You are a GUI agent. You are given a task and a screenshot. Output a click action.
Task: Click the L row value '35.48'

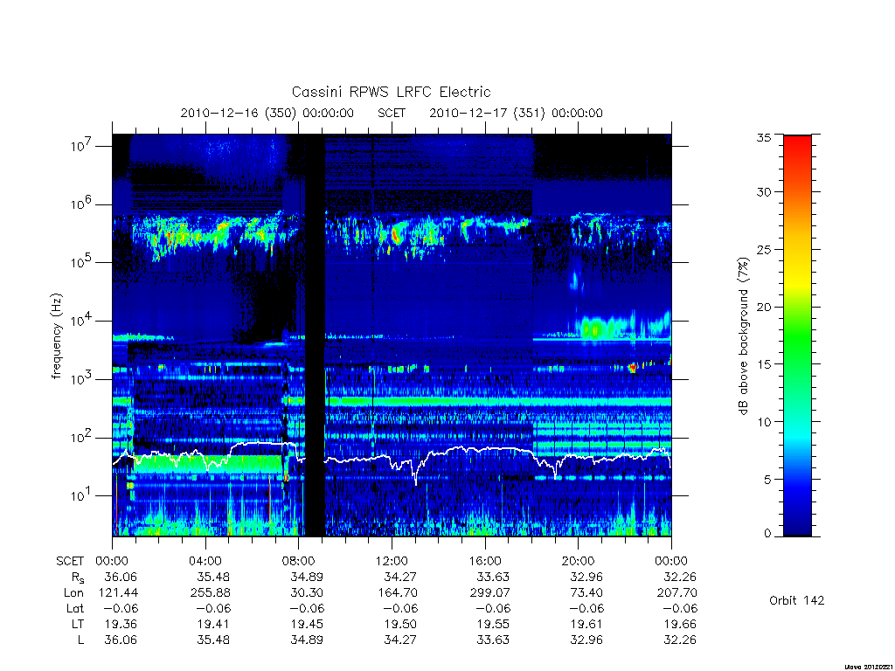click(213, 640)
